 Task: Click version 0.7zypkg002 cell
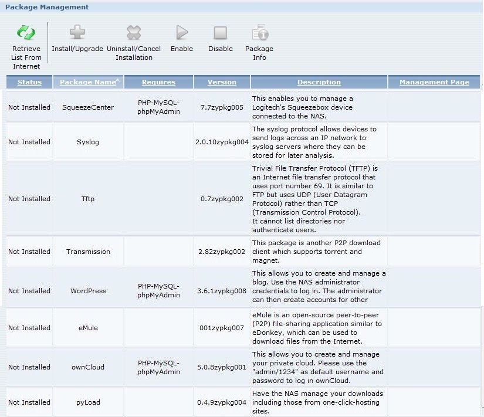click(x=222, y=199)
